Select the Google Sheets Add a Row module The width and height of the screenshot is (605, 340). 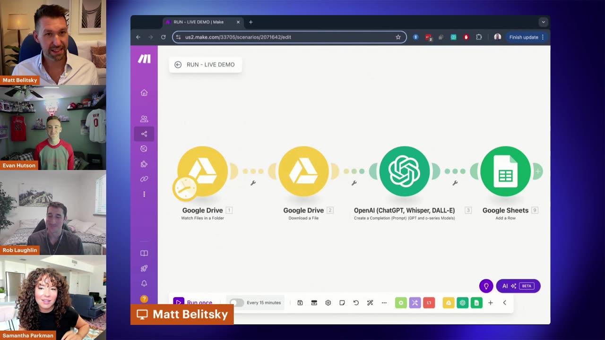(505, 171)
